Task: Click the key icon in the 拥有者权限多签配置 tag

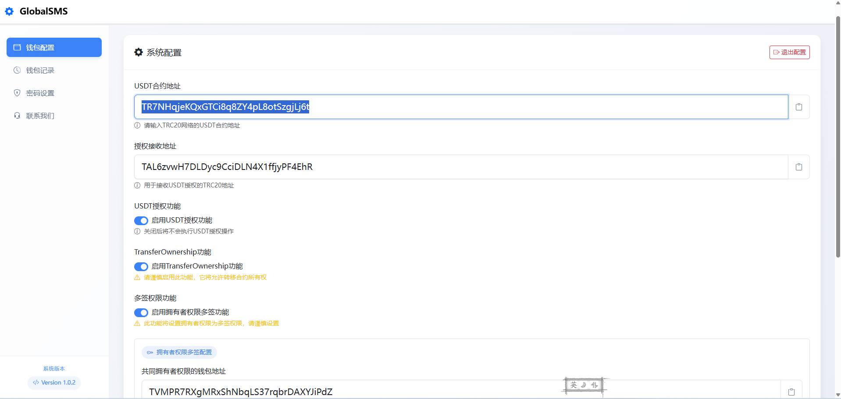Action: 150,353
